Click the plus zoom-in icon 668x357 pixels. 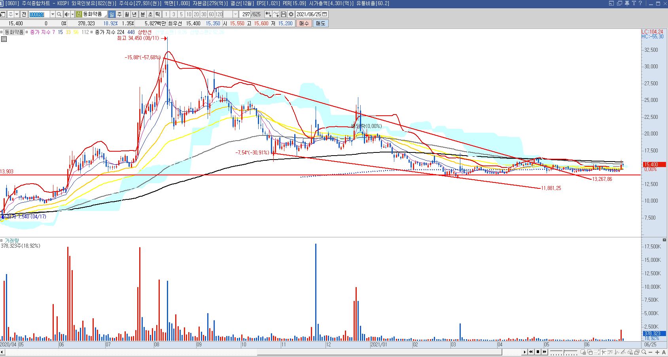[x=657, y=352]
